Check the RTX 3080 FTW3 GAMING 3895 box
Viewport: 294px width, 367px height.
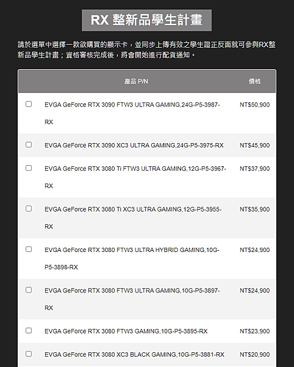tap(29, 330)
